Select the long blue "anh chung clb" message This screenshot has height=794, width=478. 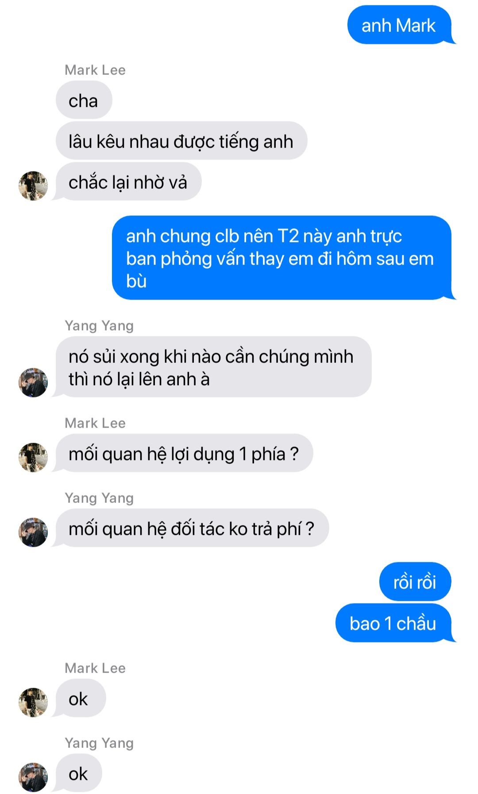coord(283,258)
